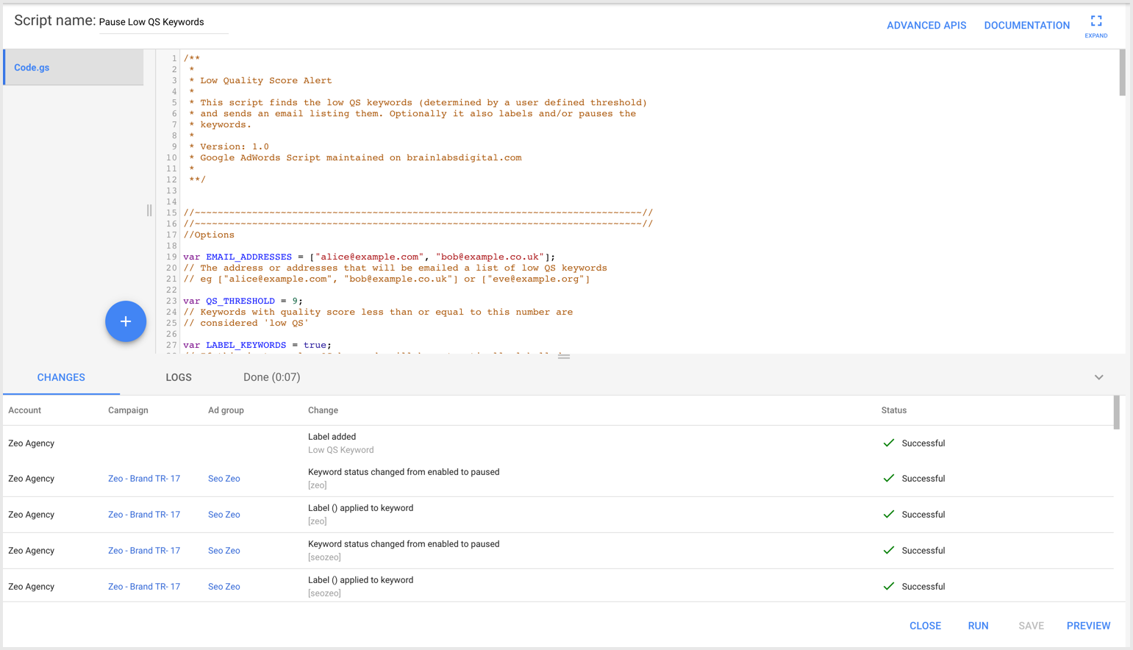Click the RUN button

(x=978, y=626)
